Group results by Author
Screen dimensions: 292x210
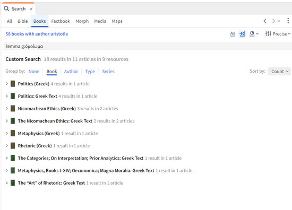tap(71, 72)
